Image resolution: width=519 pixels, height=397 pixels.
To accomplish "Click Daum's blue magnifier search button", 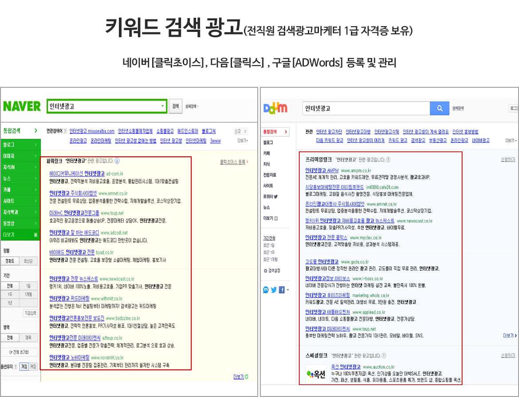I will coord(440,108).
